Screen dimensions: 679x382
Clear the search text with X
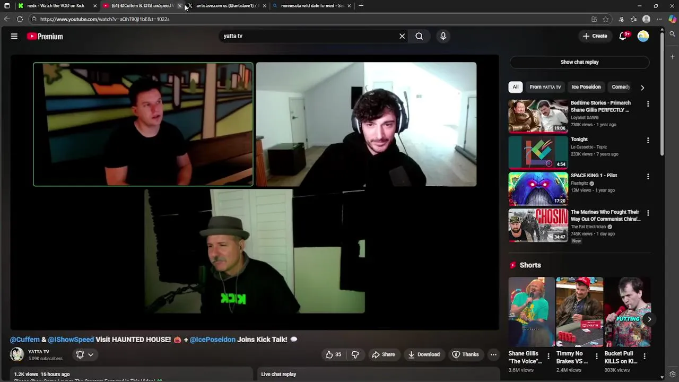point(402,36)
